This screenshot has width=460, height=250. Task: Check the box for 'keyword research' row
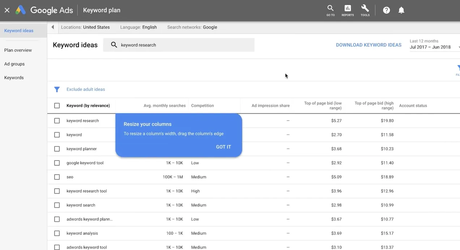coord(57,121)
